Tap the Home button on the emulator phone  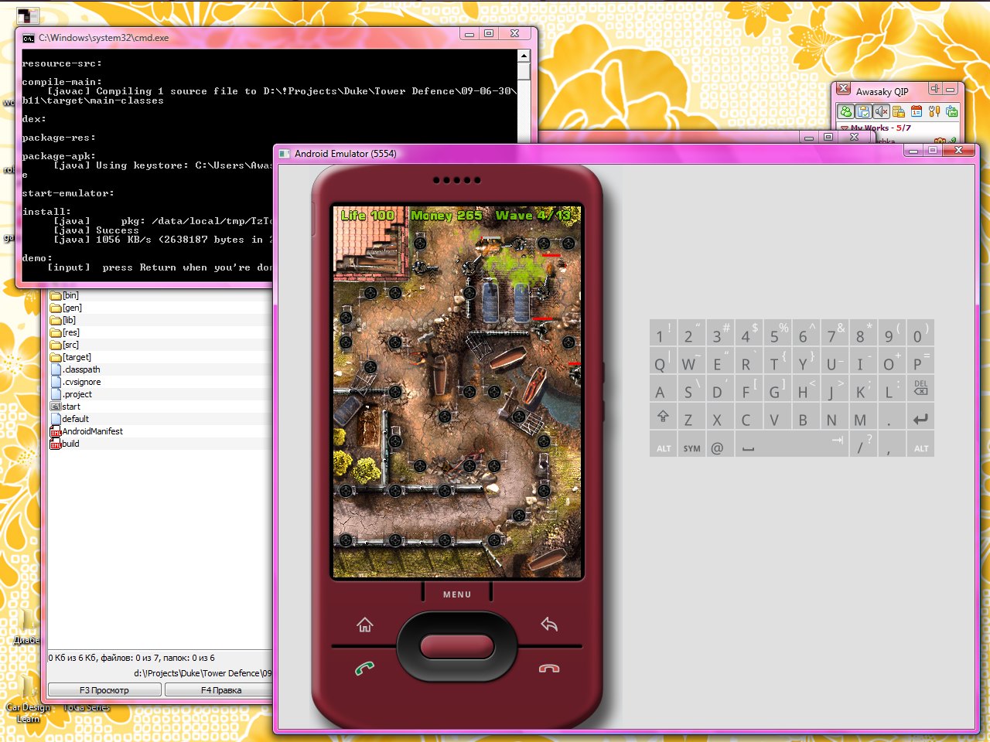pos(365,625)
